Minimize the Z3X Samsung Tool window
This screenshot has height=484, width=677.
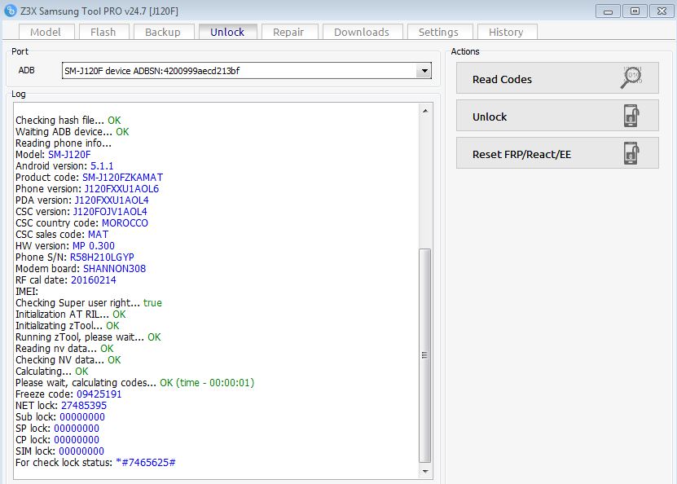coord(608,11)
